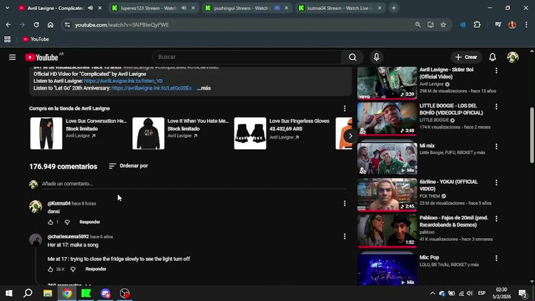Reply to the @charlesurena5892 comment
This screenshot has height=301, width=535.
pyautogui.click(x=95, y=269)
